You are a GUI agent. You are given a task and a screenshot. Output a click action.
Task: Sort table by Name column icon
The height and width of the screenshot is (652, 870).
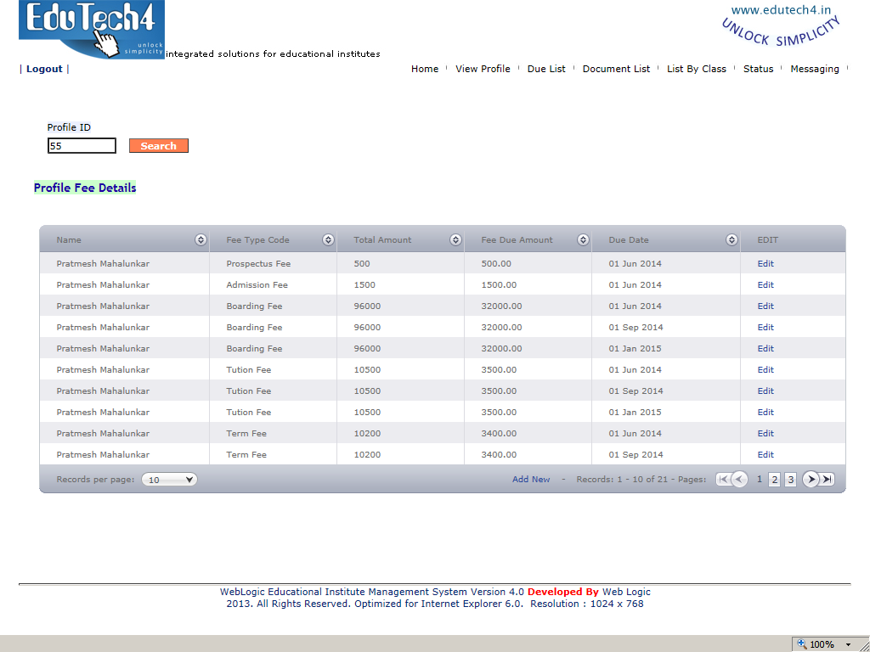[x=201, y=239]
